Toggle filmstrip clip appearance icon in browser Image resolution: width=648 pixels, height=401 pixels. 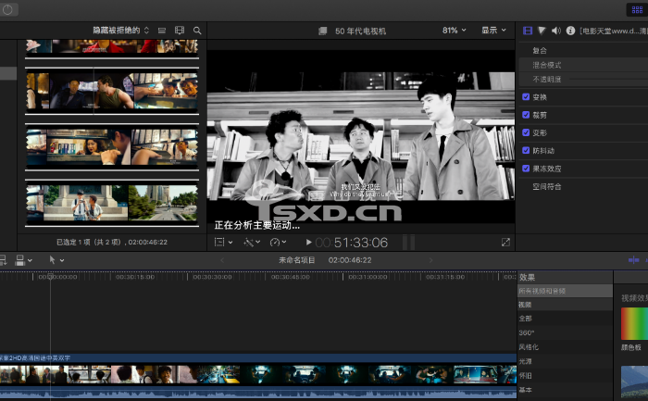(180, 31)
